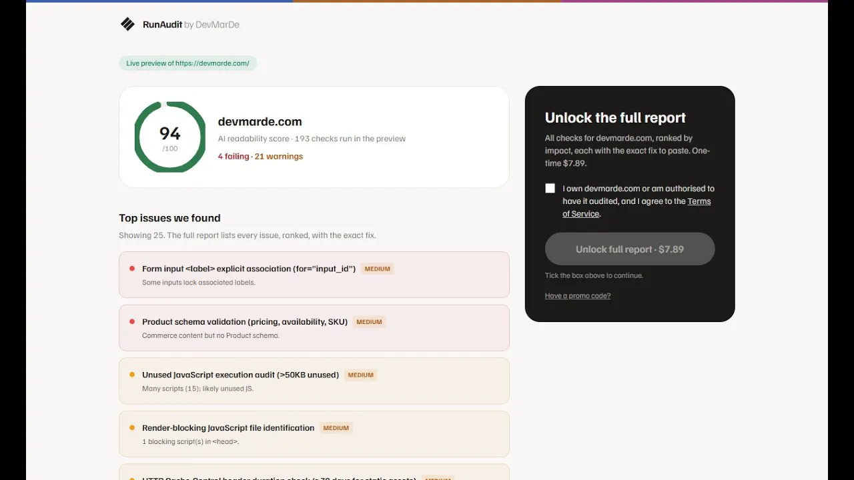The width and height of the screenshot is (854, 480).
Task: Click MEDIUM badge on Product schema validation
Action: (x=370, y=321)
